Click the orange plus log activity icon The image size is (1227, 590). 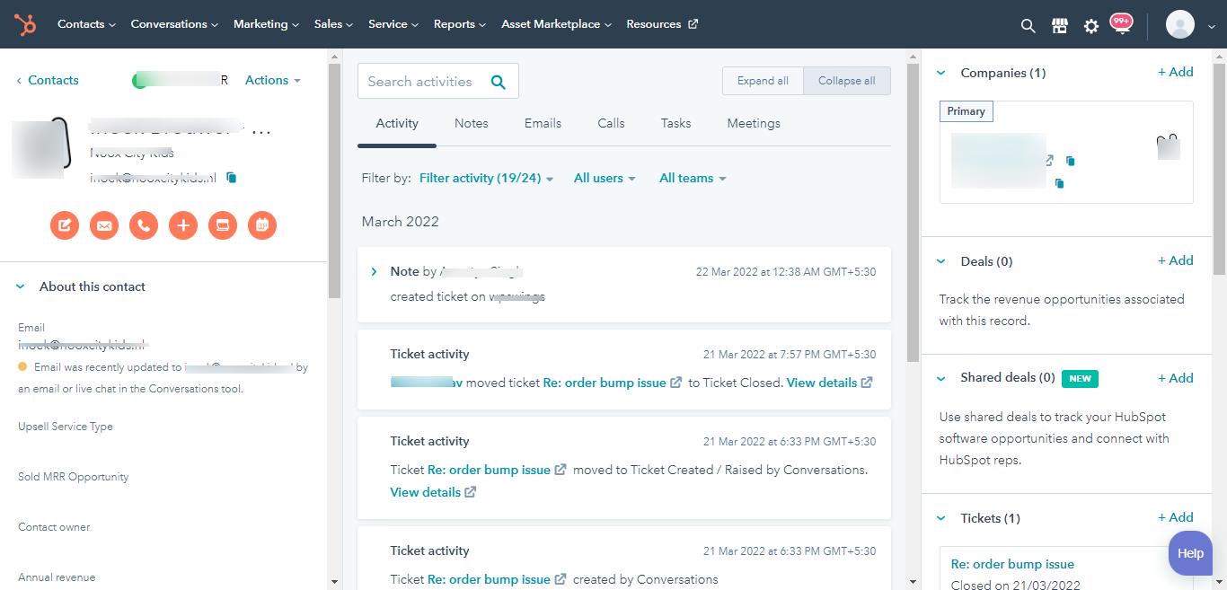click(183, 225)
